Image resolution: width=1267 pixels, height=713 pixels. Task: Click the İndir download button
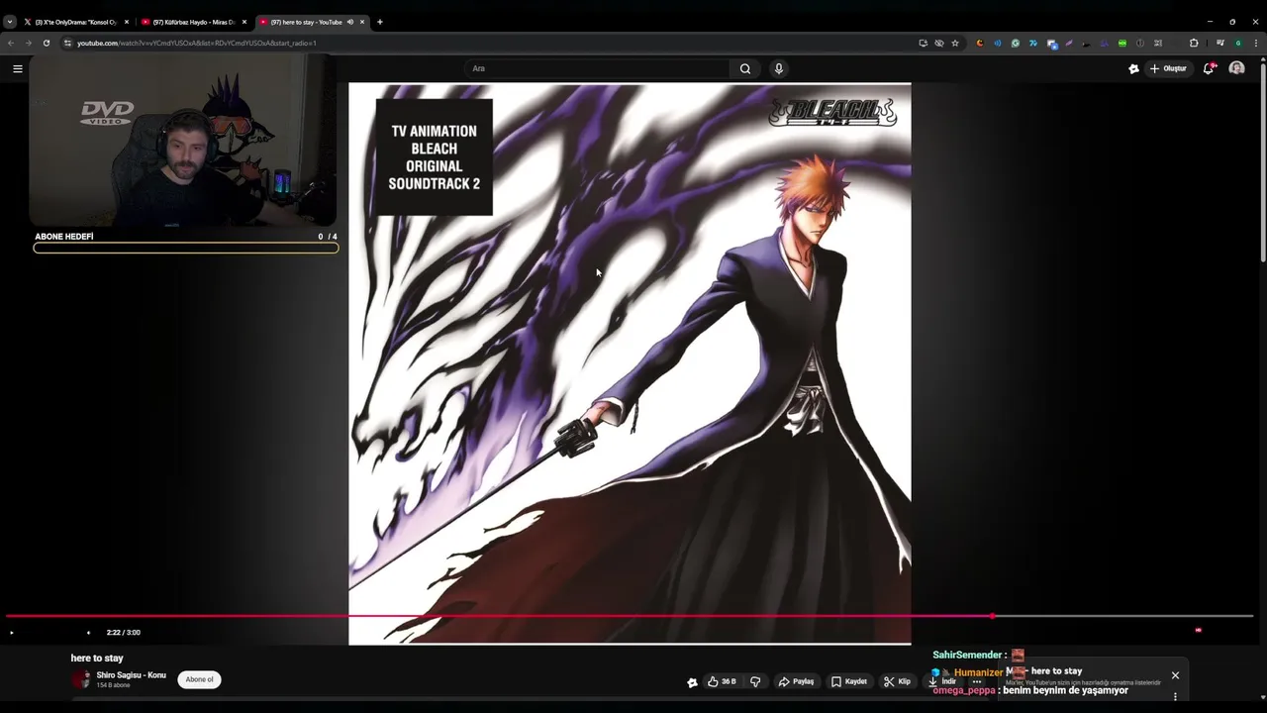942,681
